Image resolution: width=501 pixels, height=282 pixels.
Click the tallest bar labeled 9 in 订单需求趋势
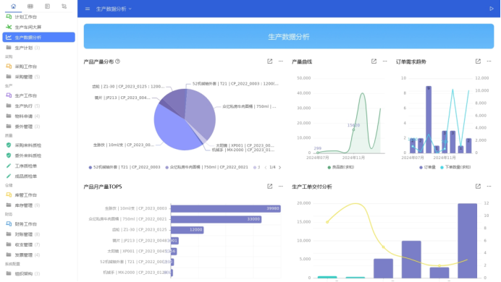click(429, 119)
